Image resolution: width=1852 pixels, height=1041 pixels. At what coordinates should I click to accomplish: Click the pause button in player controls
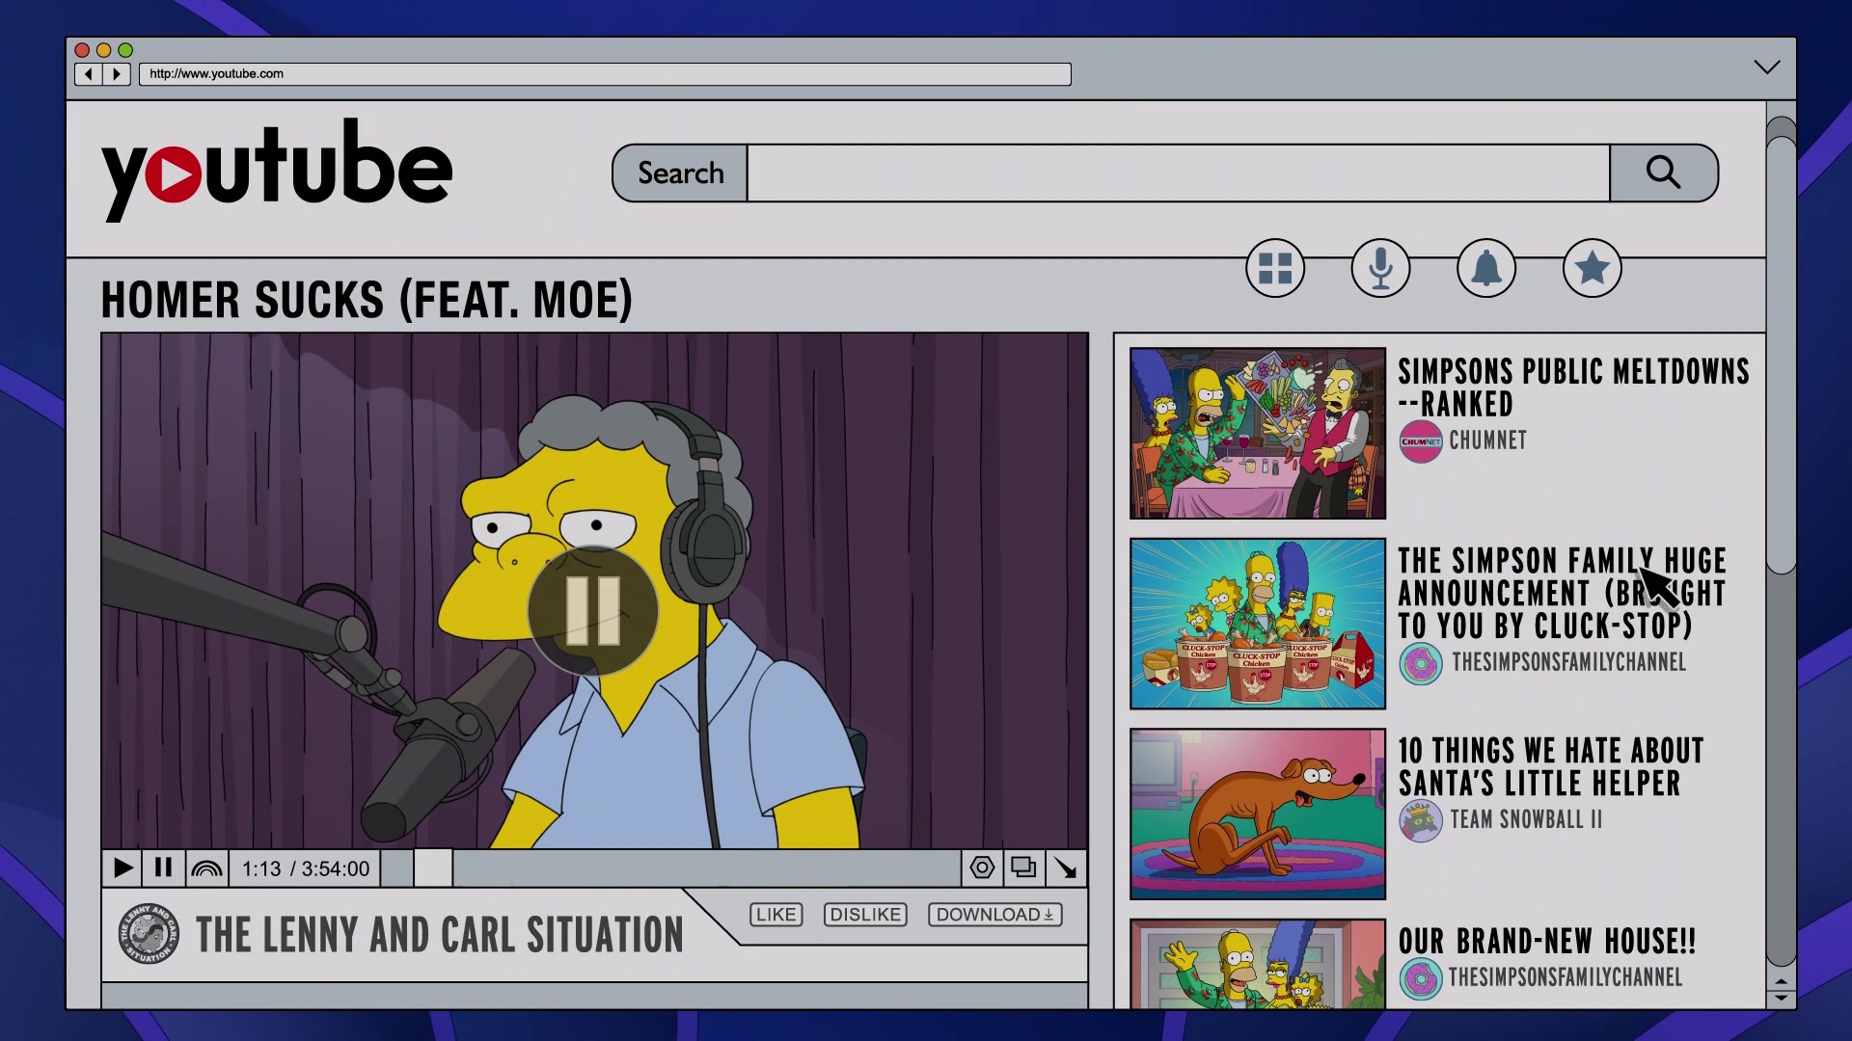coord(163,868)
